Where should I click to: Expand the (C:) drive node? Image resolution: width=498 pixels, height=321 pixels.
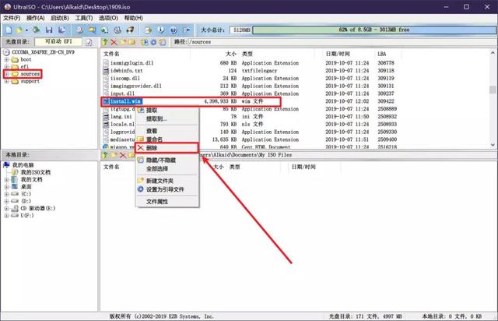(x=6, y=194)
